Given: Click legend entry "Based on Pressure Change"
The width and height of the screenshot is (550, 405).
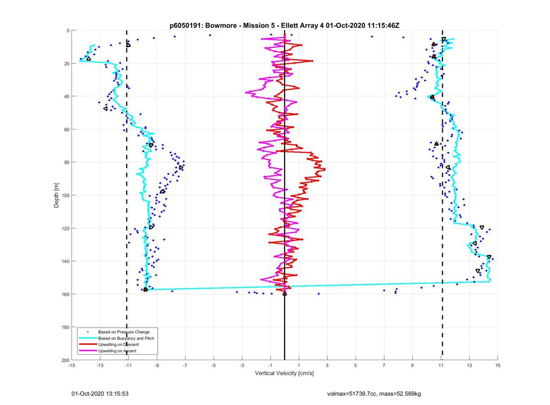Looking at the screenshot, I should click(124, 332).
